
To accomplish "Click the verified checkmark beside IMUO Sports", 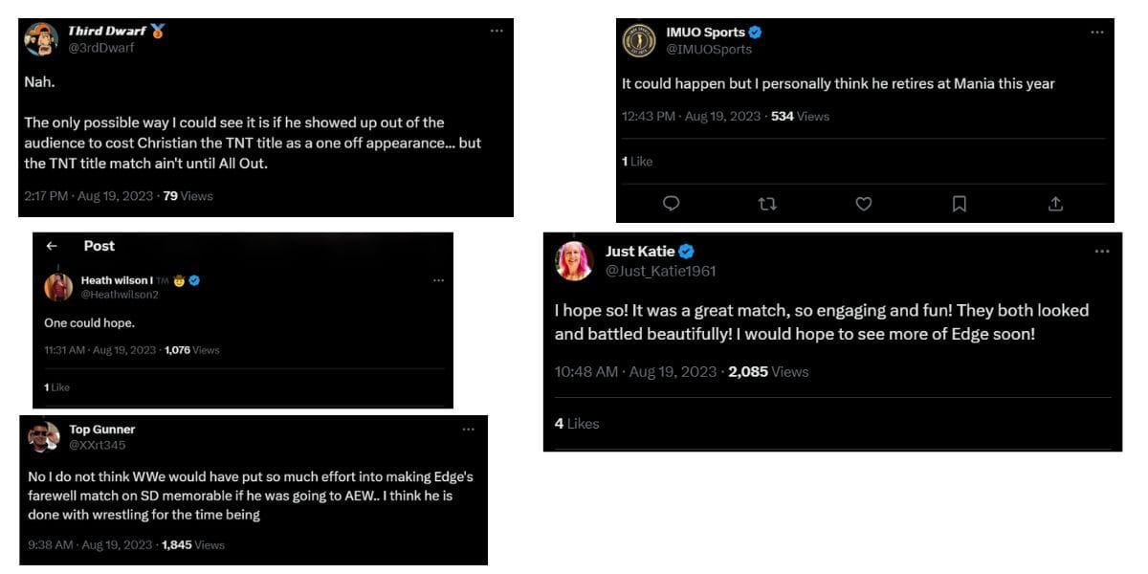I will [x=755, y=32].
